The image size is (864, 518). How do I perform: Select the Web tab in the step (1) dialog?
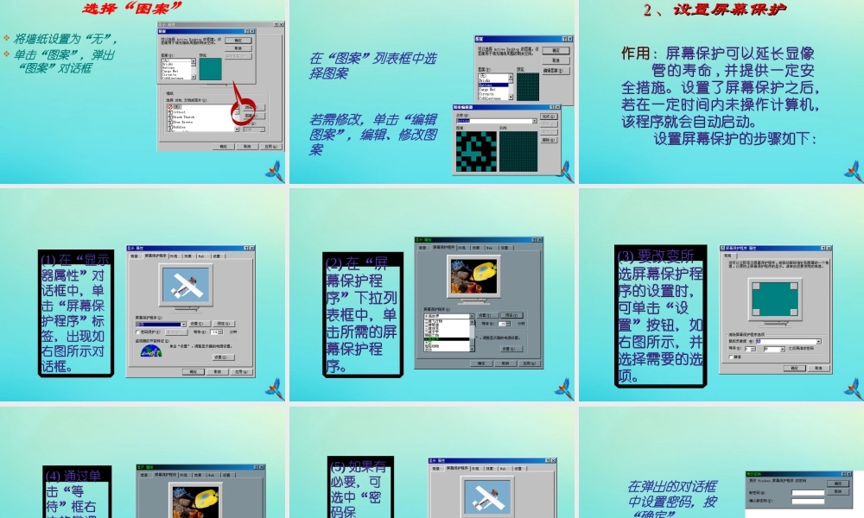click(x=202, y=256)
